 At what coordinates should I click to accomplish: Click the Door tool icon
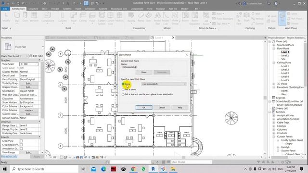click(25, 17)
